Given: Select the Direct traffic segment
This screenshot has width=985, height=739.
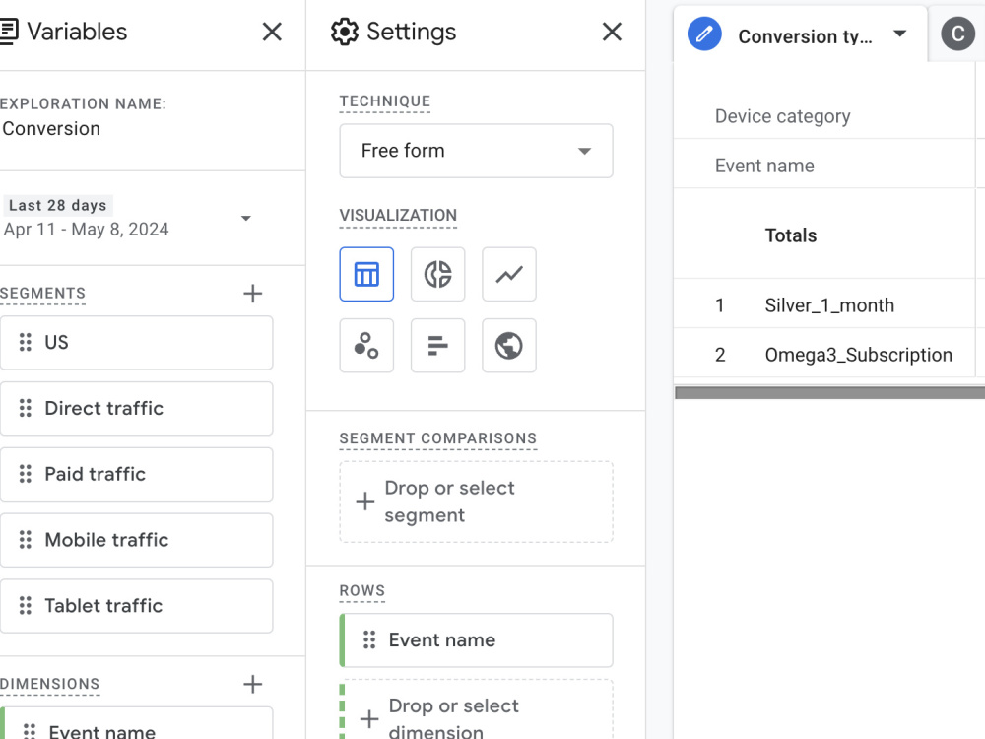Looking at the screenshot, I should (x=136, y=409).
